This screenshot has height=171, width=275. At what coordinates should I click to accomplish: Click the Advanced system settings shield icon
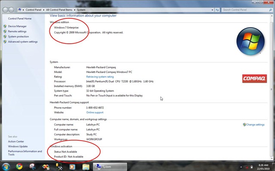[x=5, y=42]
